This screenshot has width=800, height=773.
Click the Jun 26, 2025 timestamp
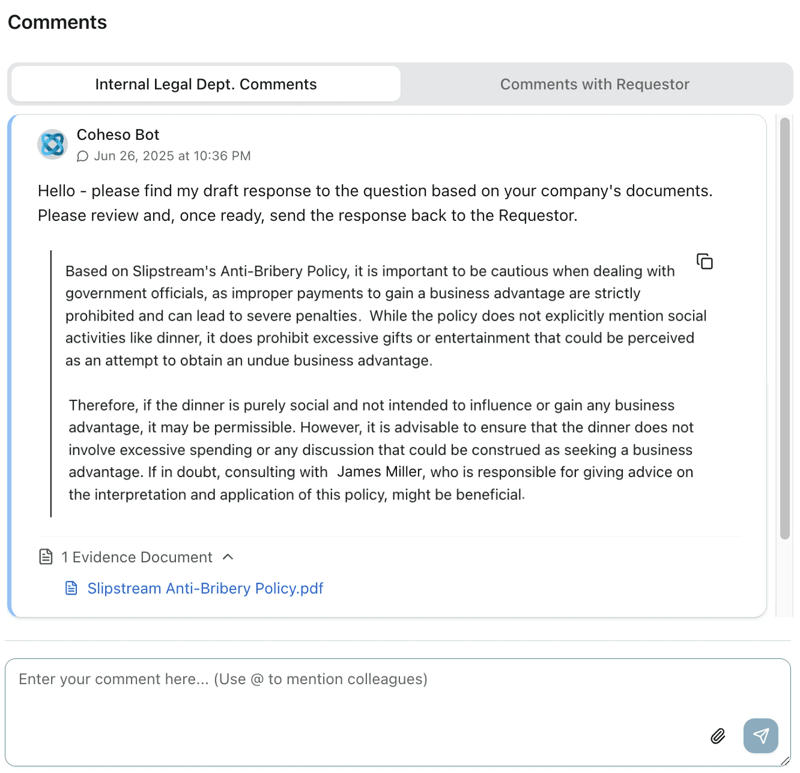click(x=173, y=156)
